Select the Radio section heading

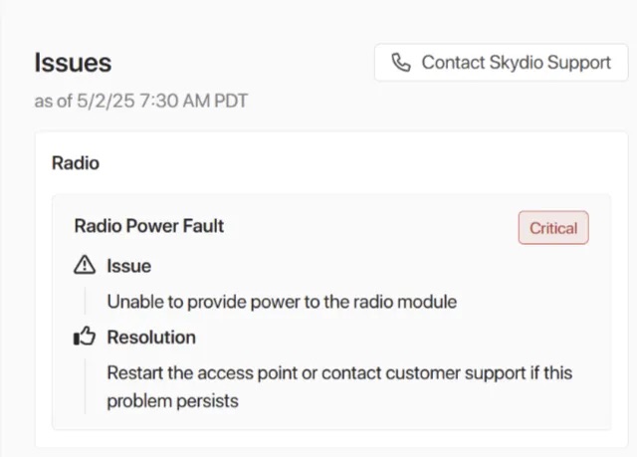pos(76,163)
